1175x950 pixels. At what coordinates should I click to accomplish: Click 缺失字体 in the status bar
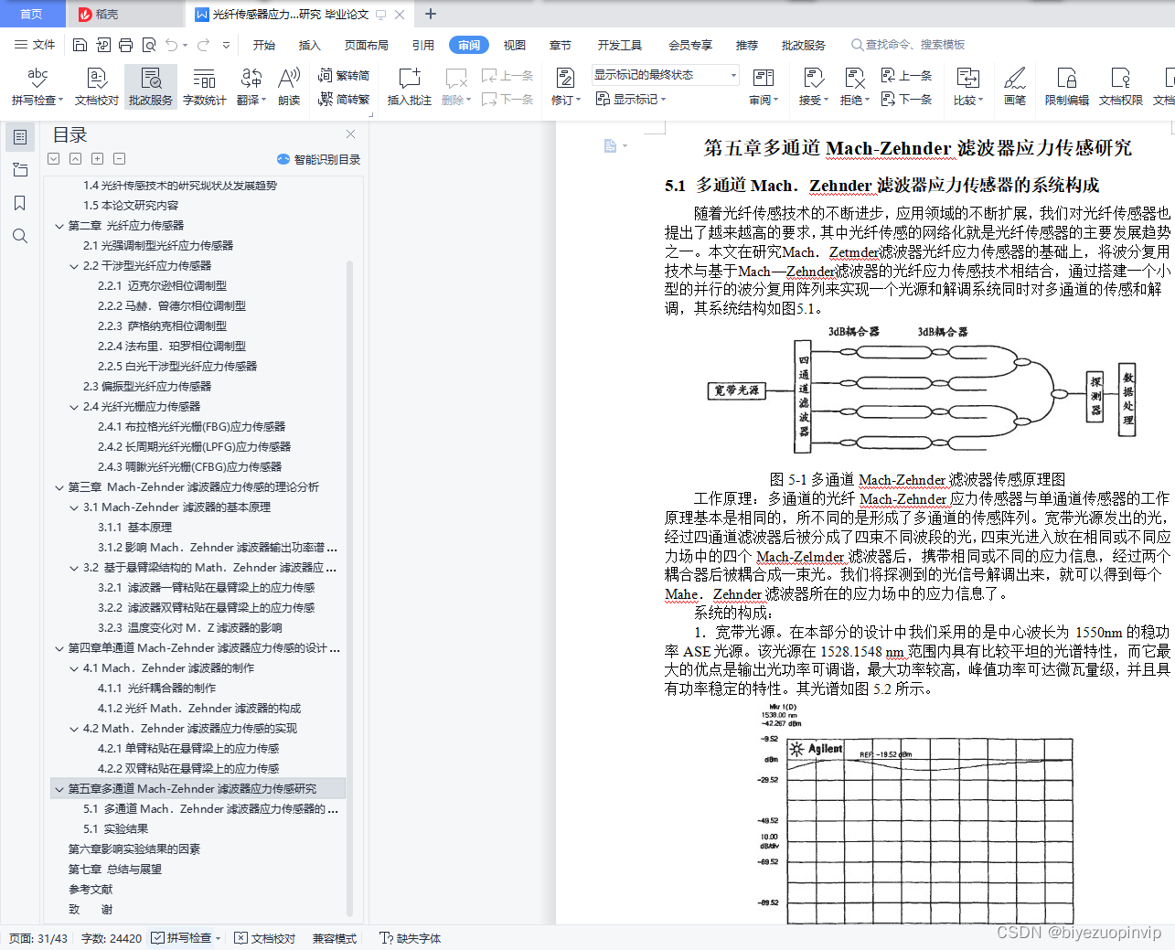click(x=411, y=938)
